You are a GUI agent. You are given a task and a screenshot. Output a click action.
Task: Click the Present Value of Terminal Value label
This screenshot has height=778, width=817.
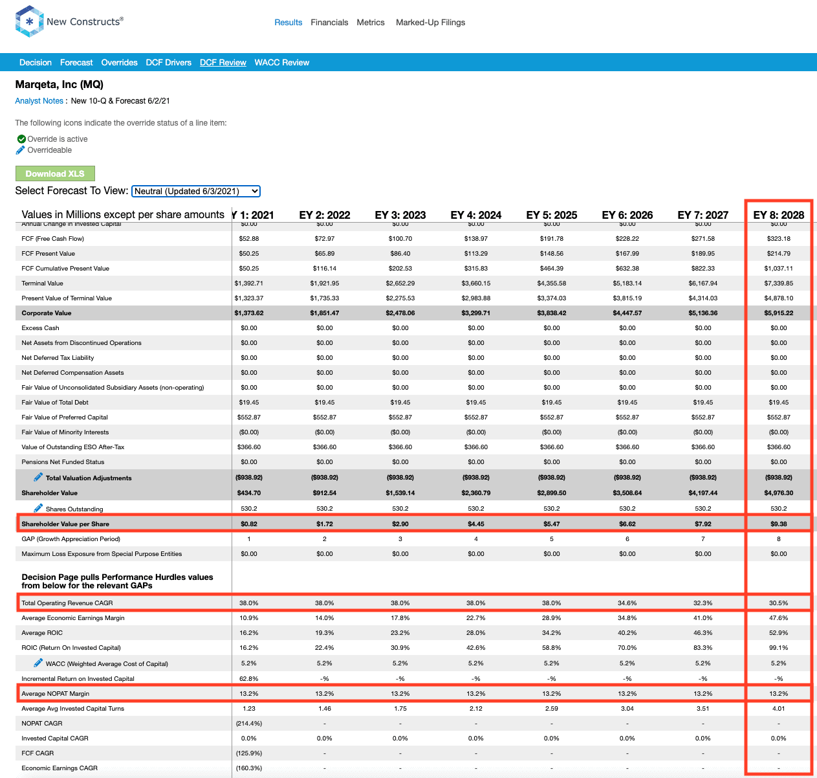(67, 298)
